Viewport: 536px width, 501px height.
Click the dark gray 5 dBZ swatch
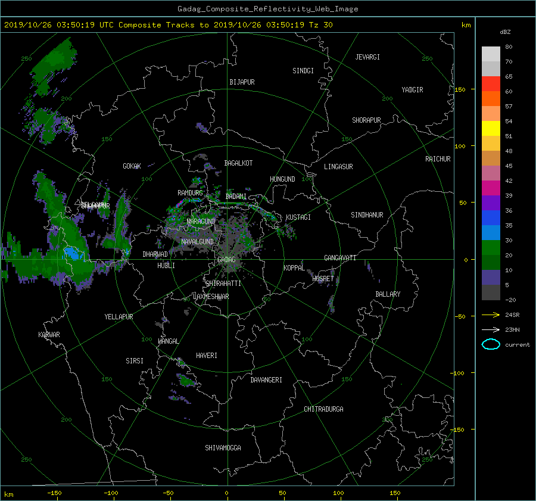click(x=491, y=292)
